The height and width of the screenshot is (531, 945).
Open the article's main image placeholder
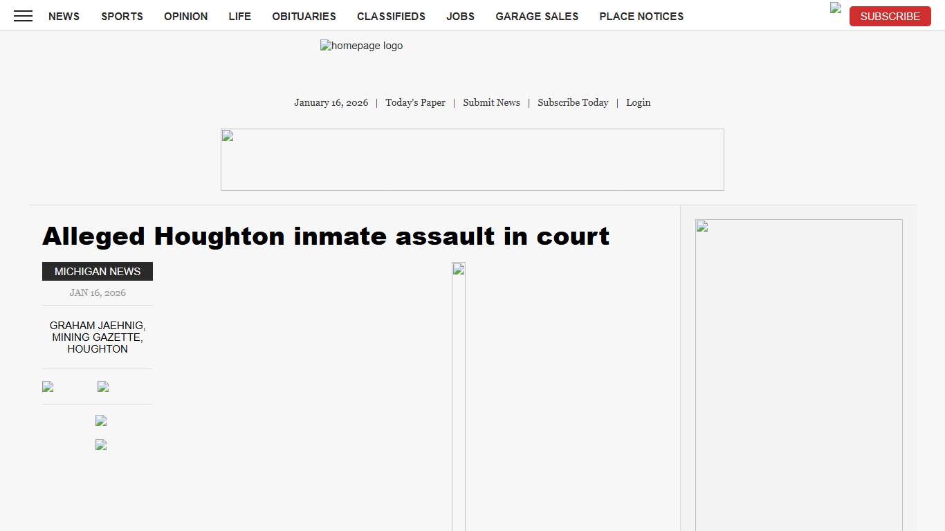459,270
